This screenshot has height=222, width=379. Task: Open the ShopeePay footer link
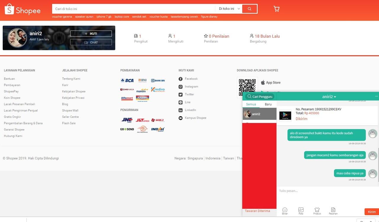click(x=11, y=91)
